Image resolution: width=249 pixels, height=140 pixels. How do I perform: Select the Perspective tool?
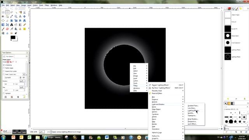[25, 21]
